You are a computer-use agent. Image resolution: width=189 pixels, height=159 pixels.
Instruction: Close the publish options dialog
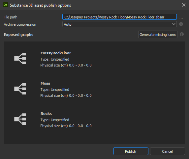184,5
